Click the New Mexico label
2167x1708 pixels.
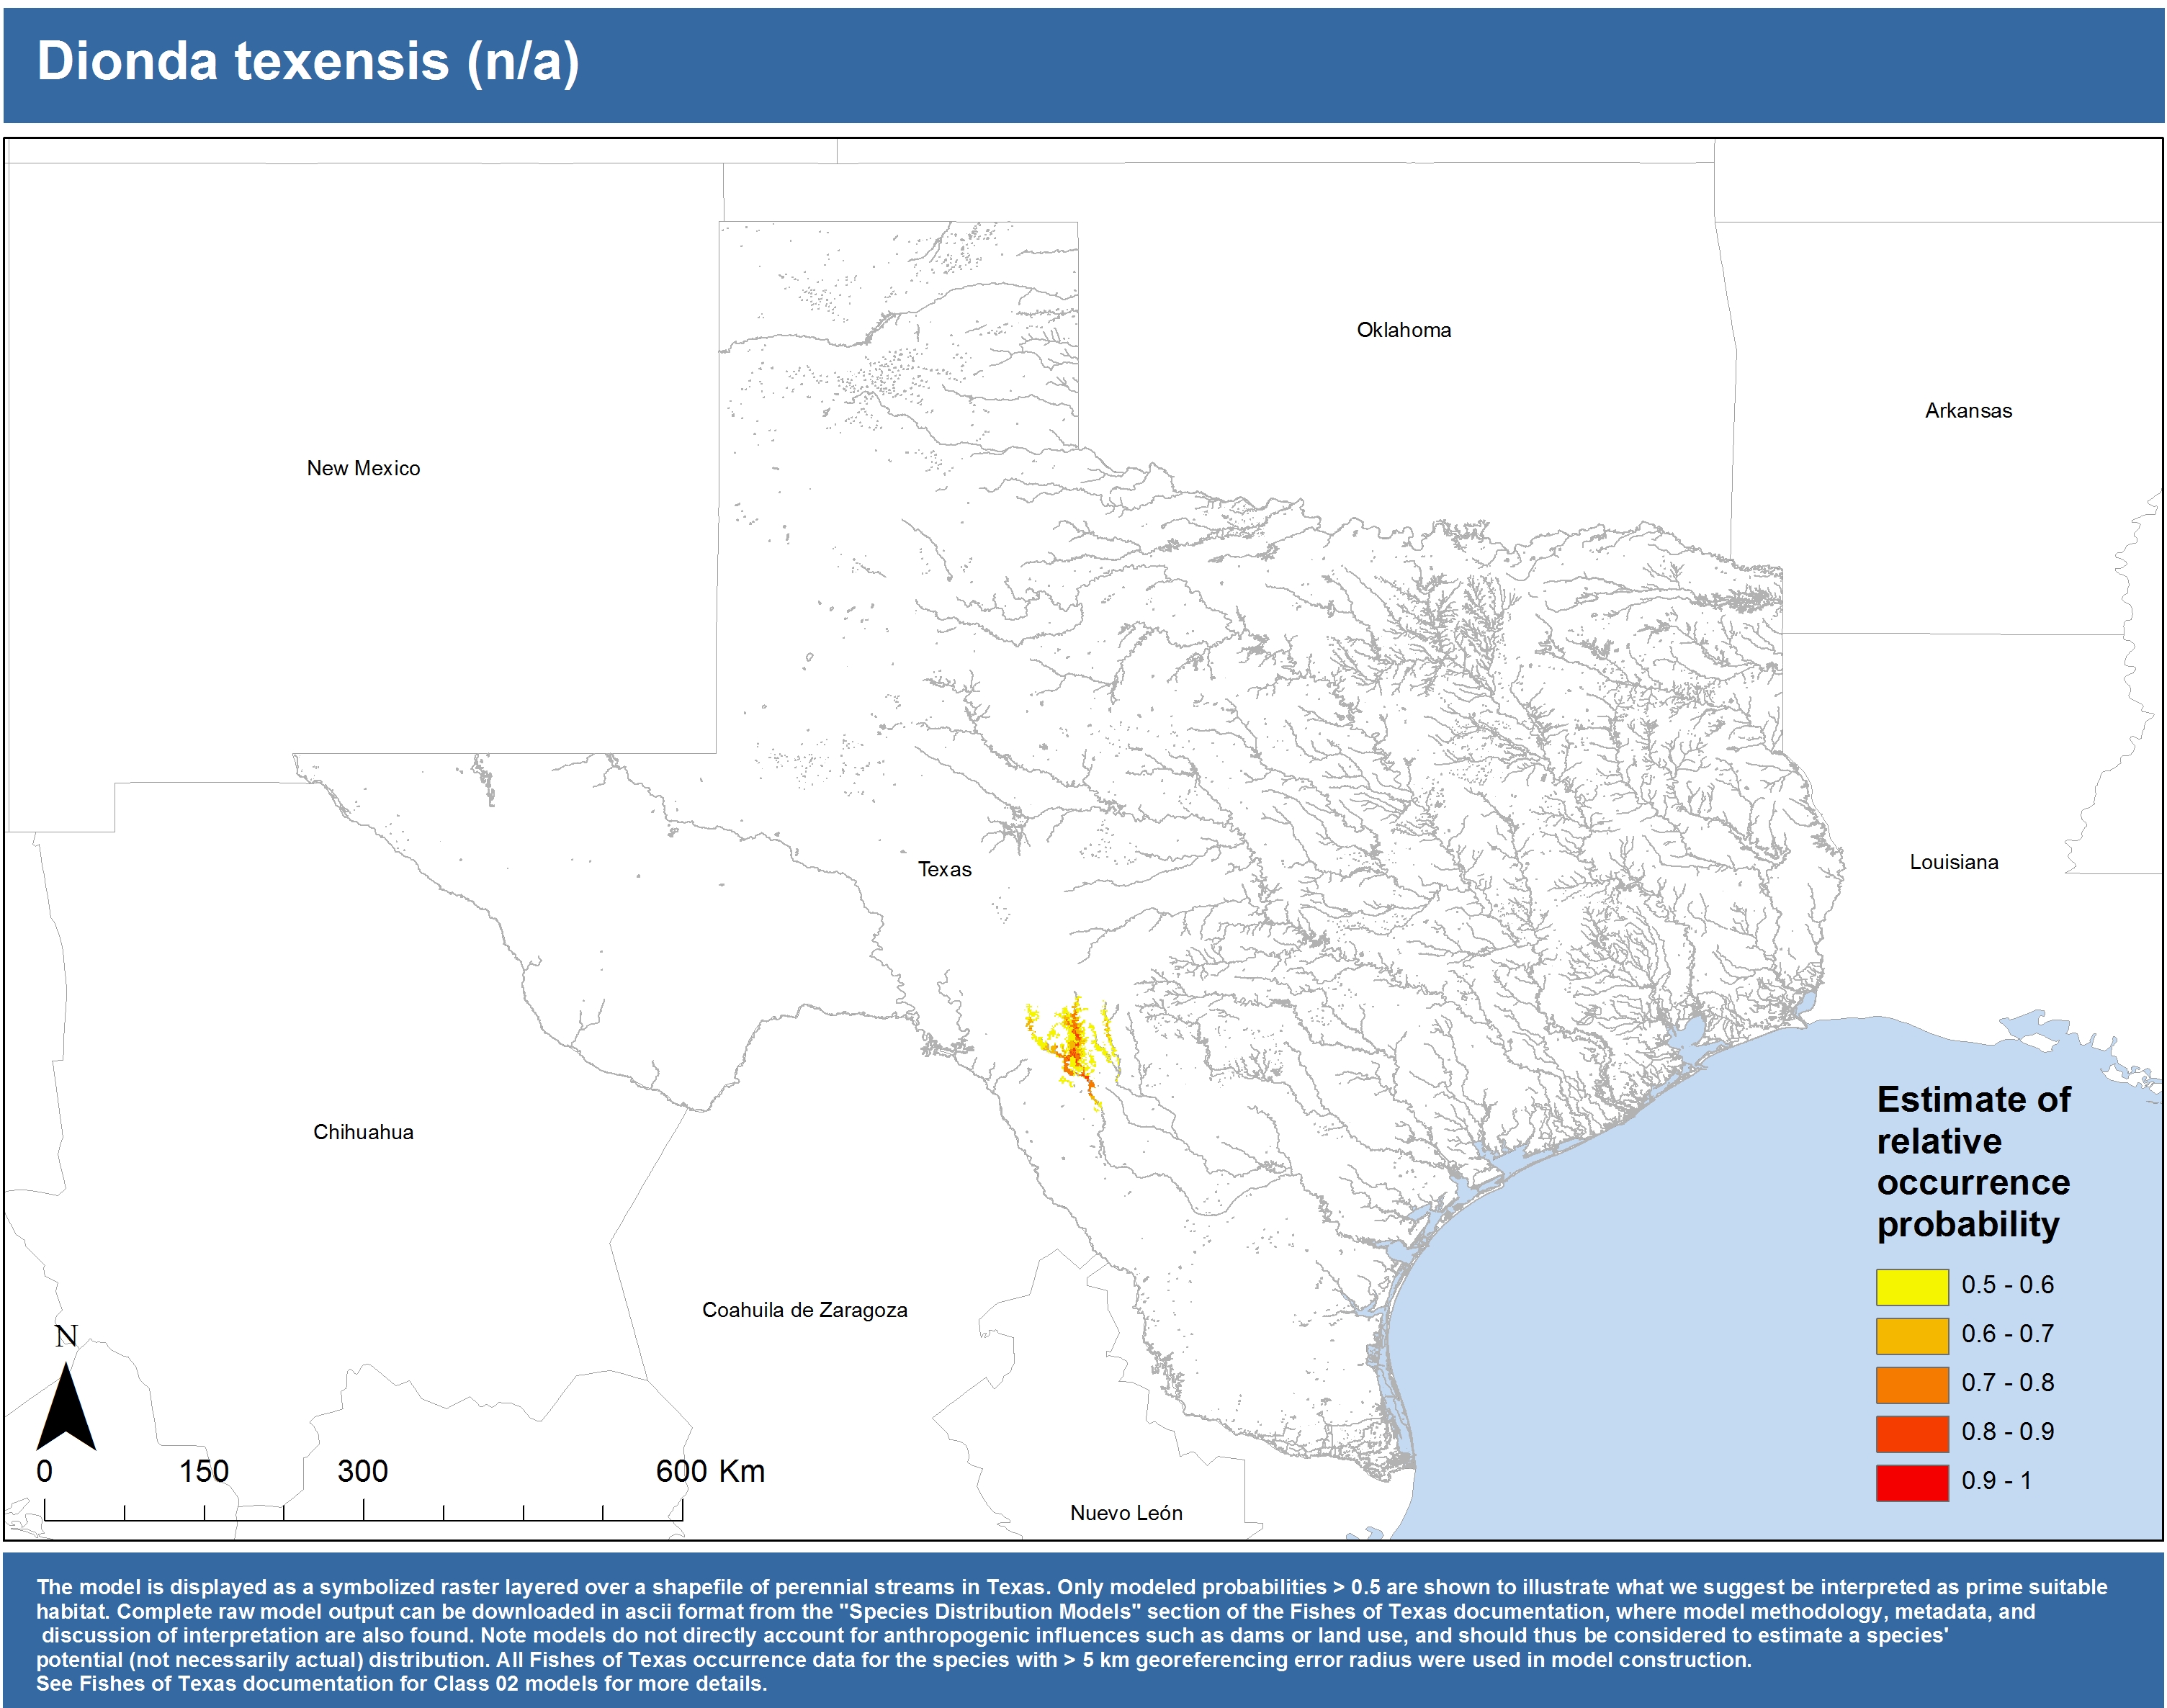click(x=363, y=468)
